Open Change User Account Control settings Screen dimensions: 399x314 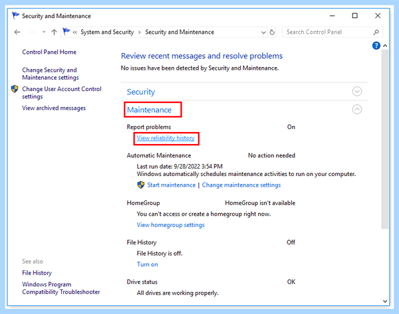[62, 93]
